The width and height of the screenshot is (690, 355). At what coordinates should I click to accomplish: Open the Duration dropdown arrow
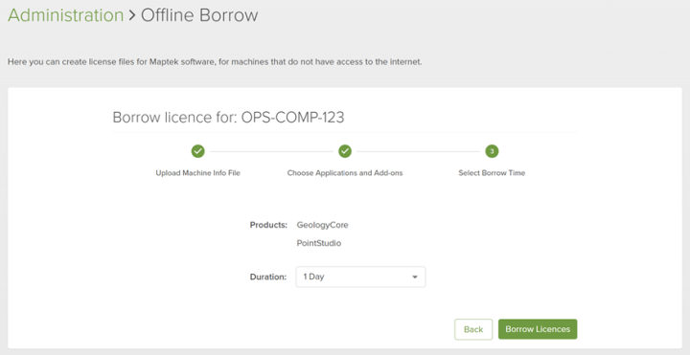(415, 277)
